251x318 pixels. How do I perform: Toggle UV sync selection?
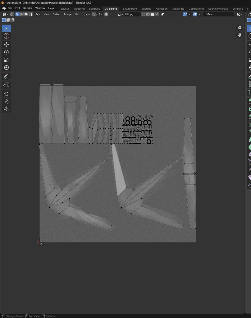(x=12, y=14)
